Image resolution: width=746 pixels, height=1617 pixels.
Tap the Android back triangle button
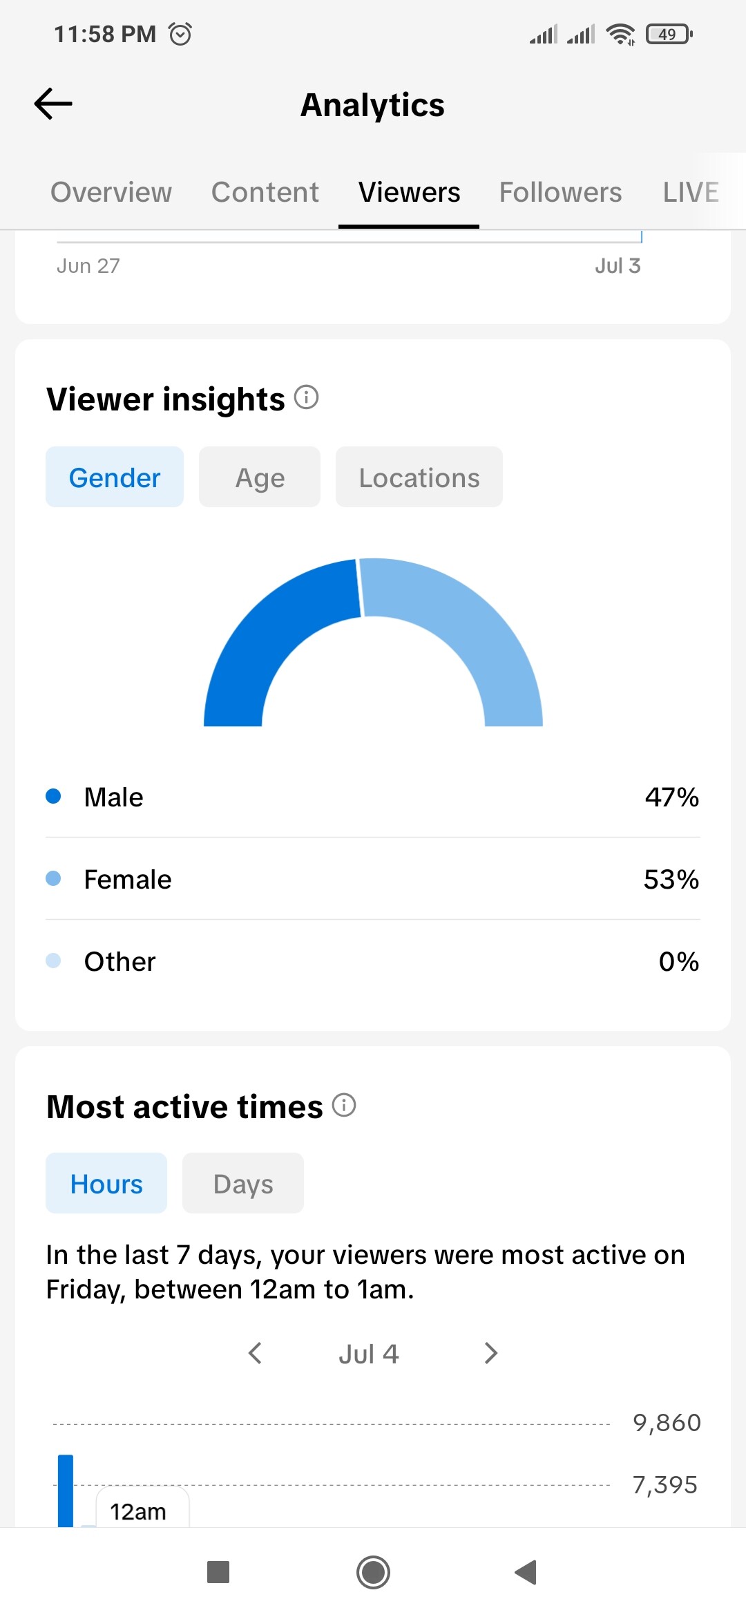[526, 1572]
